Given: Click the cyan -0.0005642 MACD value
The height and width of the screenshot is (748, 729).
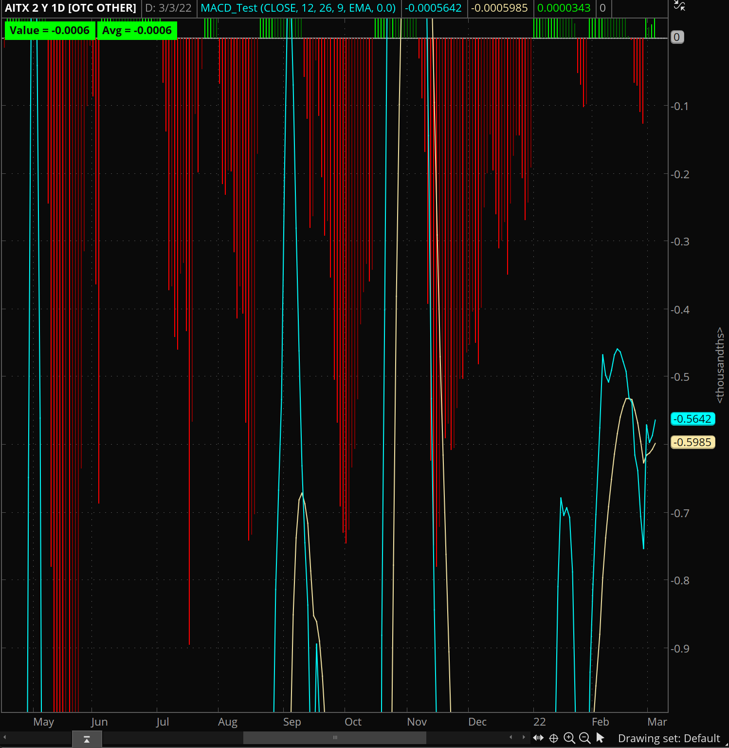Looking at the screenshot, I should pos(433,8).
